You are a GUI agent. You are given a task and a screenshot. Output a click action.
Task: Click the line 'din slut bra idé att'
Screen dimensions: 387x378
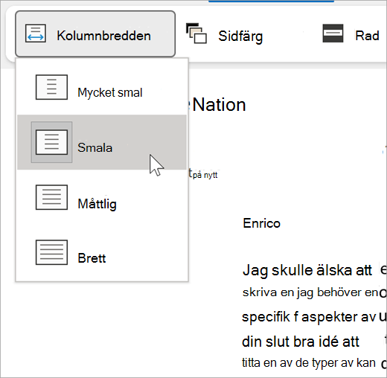coord(301,342)
